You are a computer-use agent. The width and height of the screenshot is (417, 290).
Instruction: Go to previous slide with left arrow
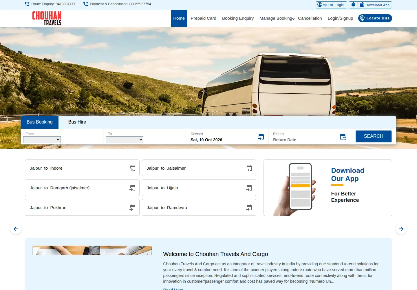click(x=16, y=229)
